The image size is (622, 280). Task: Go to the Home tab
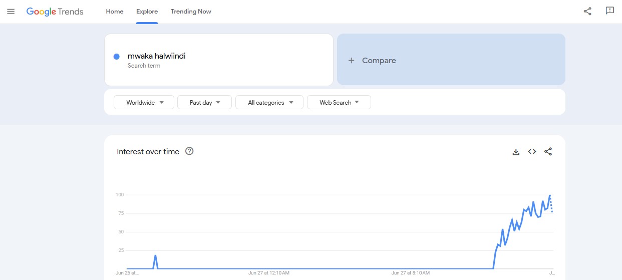115,12
